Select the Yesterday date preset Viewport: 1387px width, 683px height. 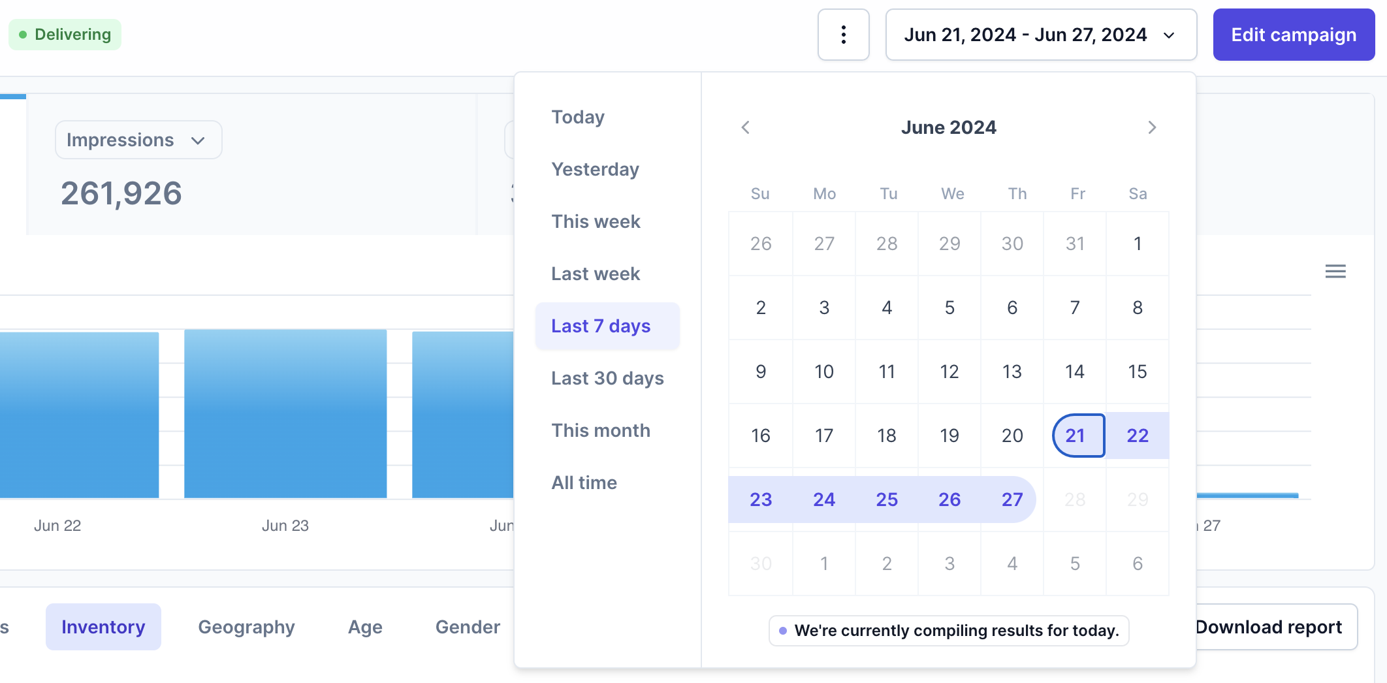click(x=595, y=169)
